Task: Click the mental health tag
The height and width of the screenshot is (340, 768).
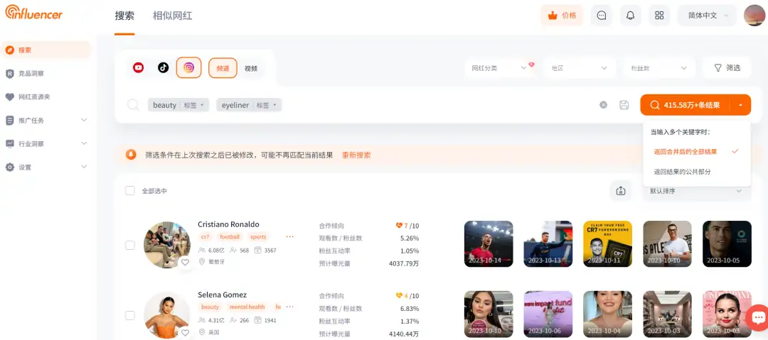Action: tap(247, 307)
